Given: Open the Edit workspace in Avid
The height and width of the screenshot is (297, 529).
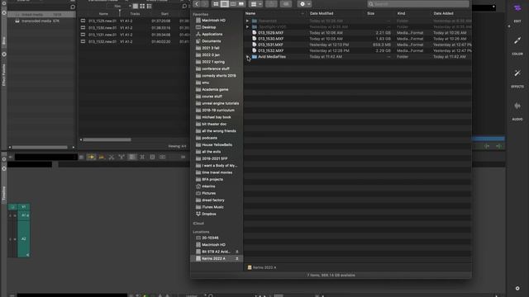Looking at the screenshot, I should [x=517, y=12].
